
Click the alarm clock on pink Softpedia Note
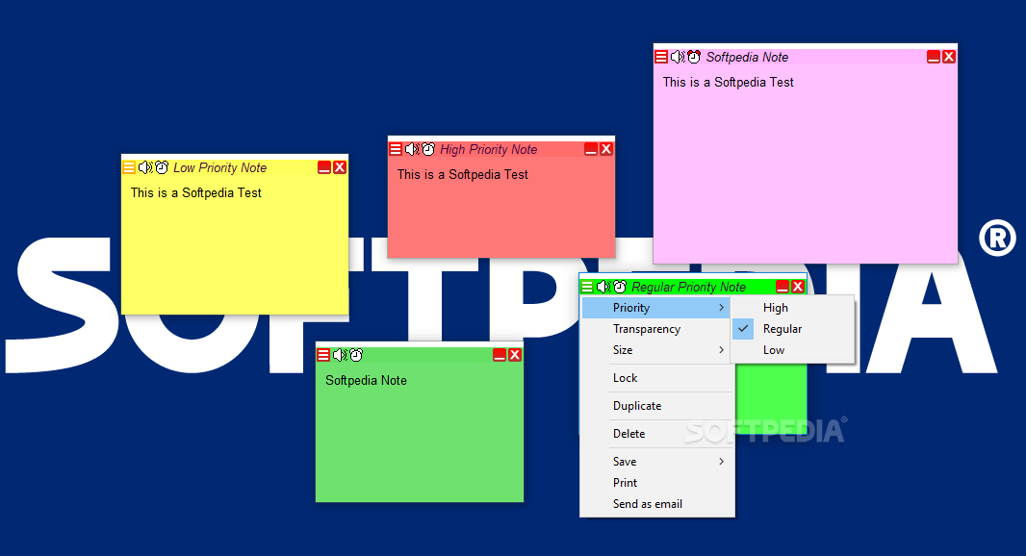tap(694, 57)
